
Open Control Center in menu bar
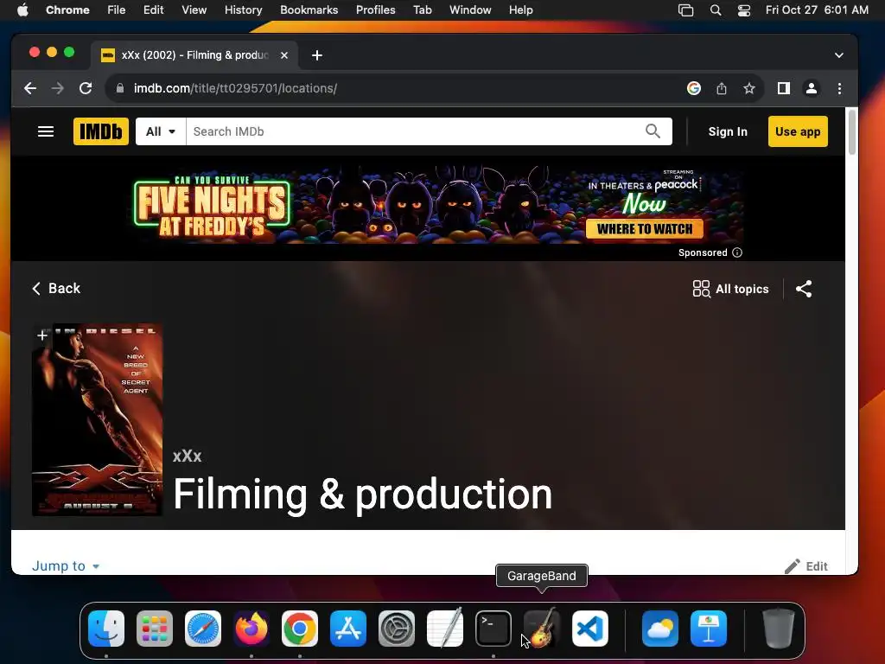(x=744, y=10)
